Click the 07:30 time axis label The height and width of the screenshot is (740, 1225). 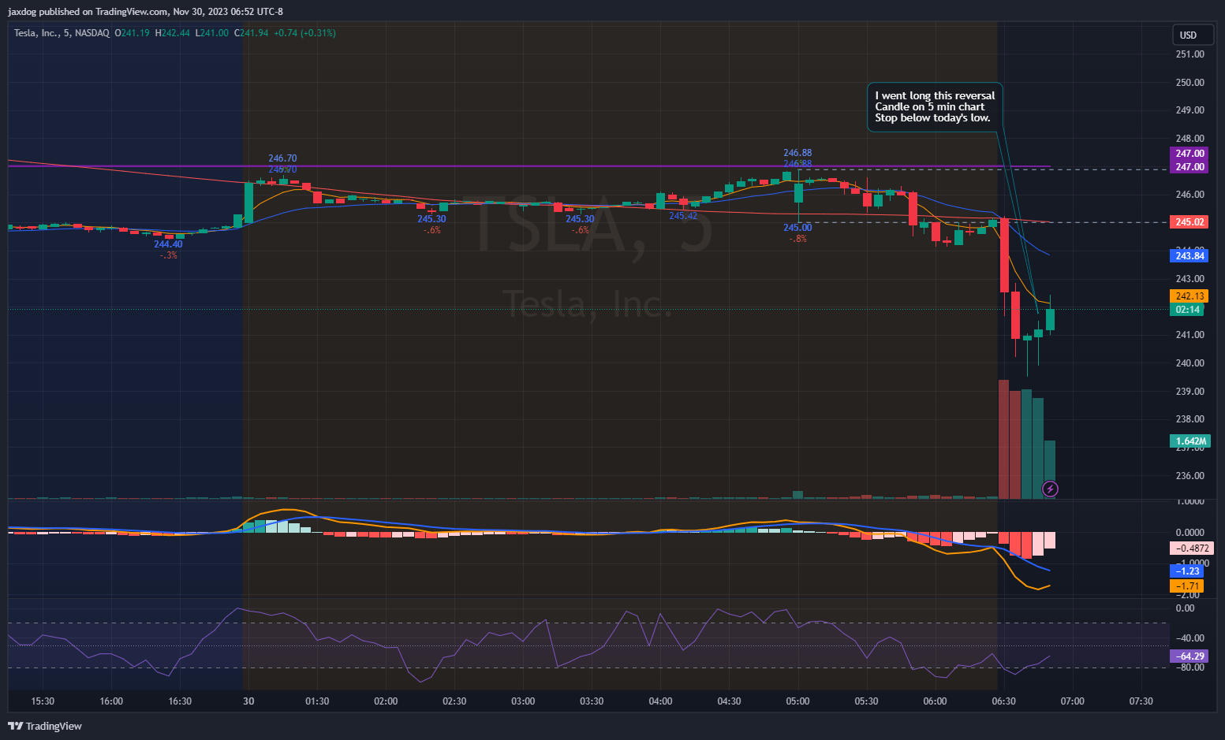click(1141, 701)
